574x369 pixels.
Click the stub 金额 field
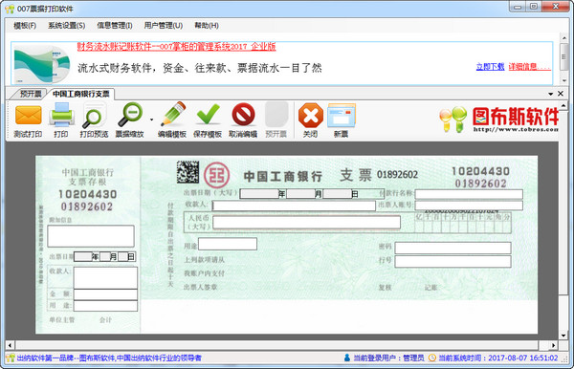pyautogui.click(x=105, y=294)
